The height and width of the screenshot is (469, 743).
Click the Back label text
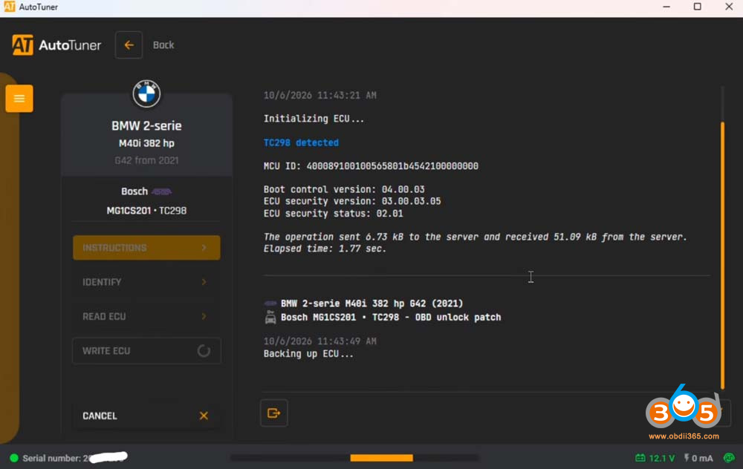[x=163, y=45]
